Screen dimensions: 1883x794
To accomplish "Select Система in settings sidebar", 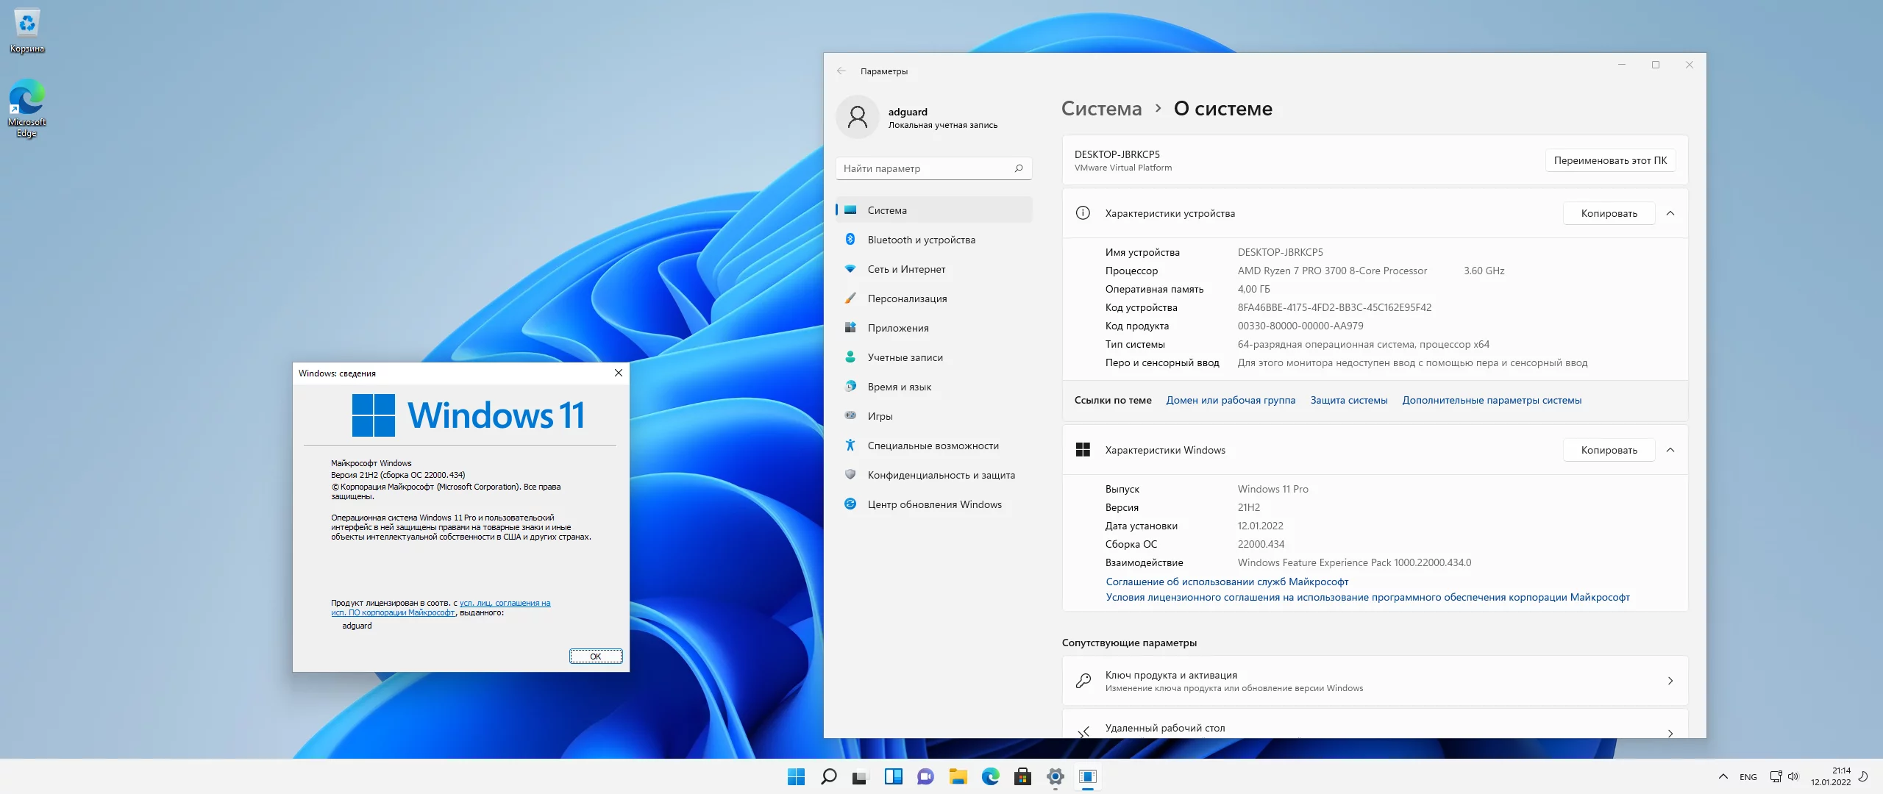I will click(887, 210).
